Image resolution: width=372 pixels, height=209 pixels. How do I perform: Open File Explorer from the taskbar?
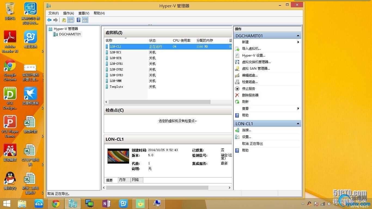(x=22, y=204)
